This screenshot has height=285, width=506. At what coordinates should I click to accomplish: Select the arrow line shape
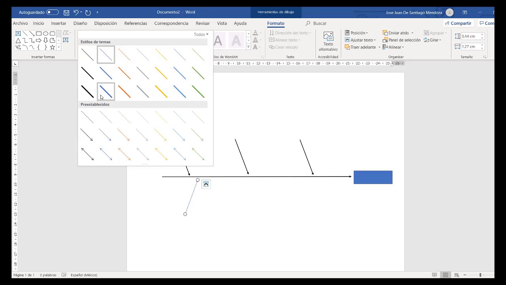point(32,34)
